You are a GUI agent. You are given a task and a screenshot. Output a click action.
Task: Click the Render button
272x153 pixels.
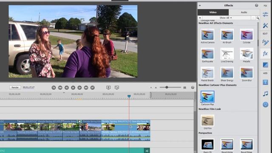click(x=15, y=88)
